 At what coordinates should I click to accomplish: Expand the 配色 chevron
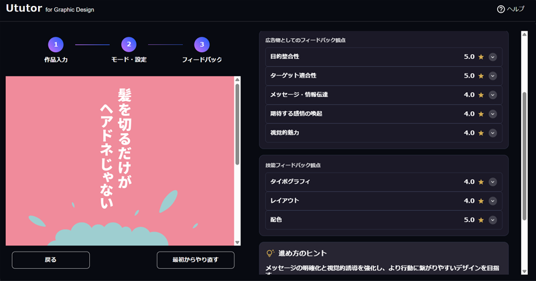point(492,220)
